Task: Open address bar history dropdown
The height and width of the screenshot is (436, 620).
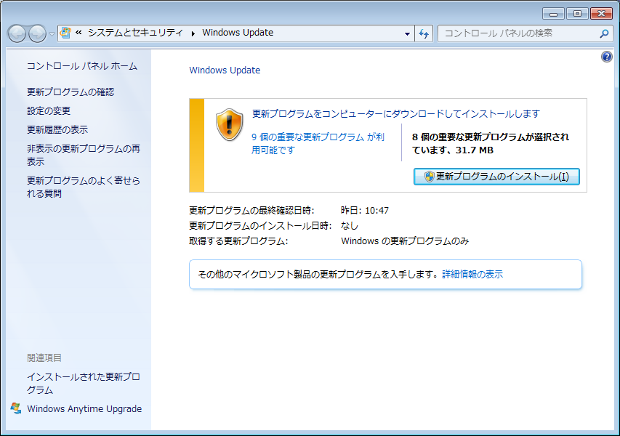Action: tap(407, 33)
